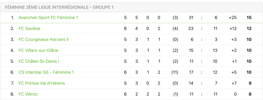Viewport: 263px width, 100px height.
Task: Select the (11) fair-play value for Interstar
Action: point(175,72)
